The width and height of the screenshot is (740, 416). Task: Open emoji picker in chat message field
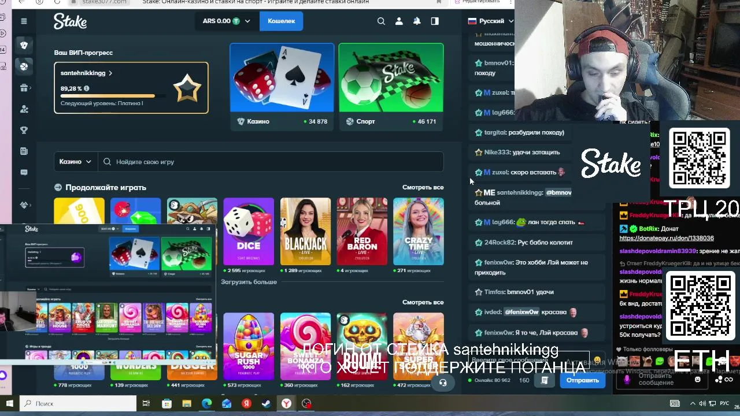(x=597, y=360)
